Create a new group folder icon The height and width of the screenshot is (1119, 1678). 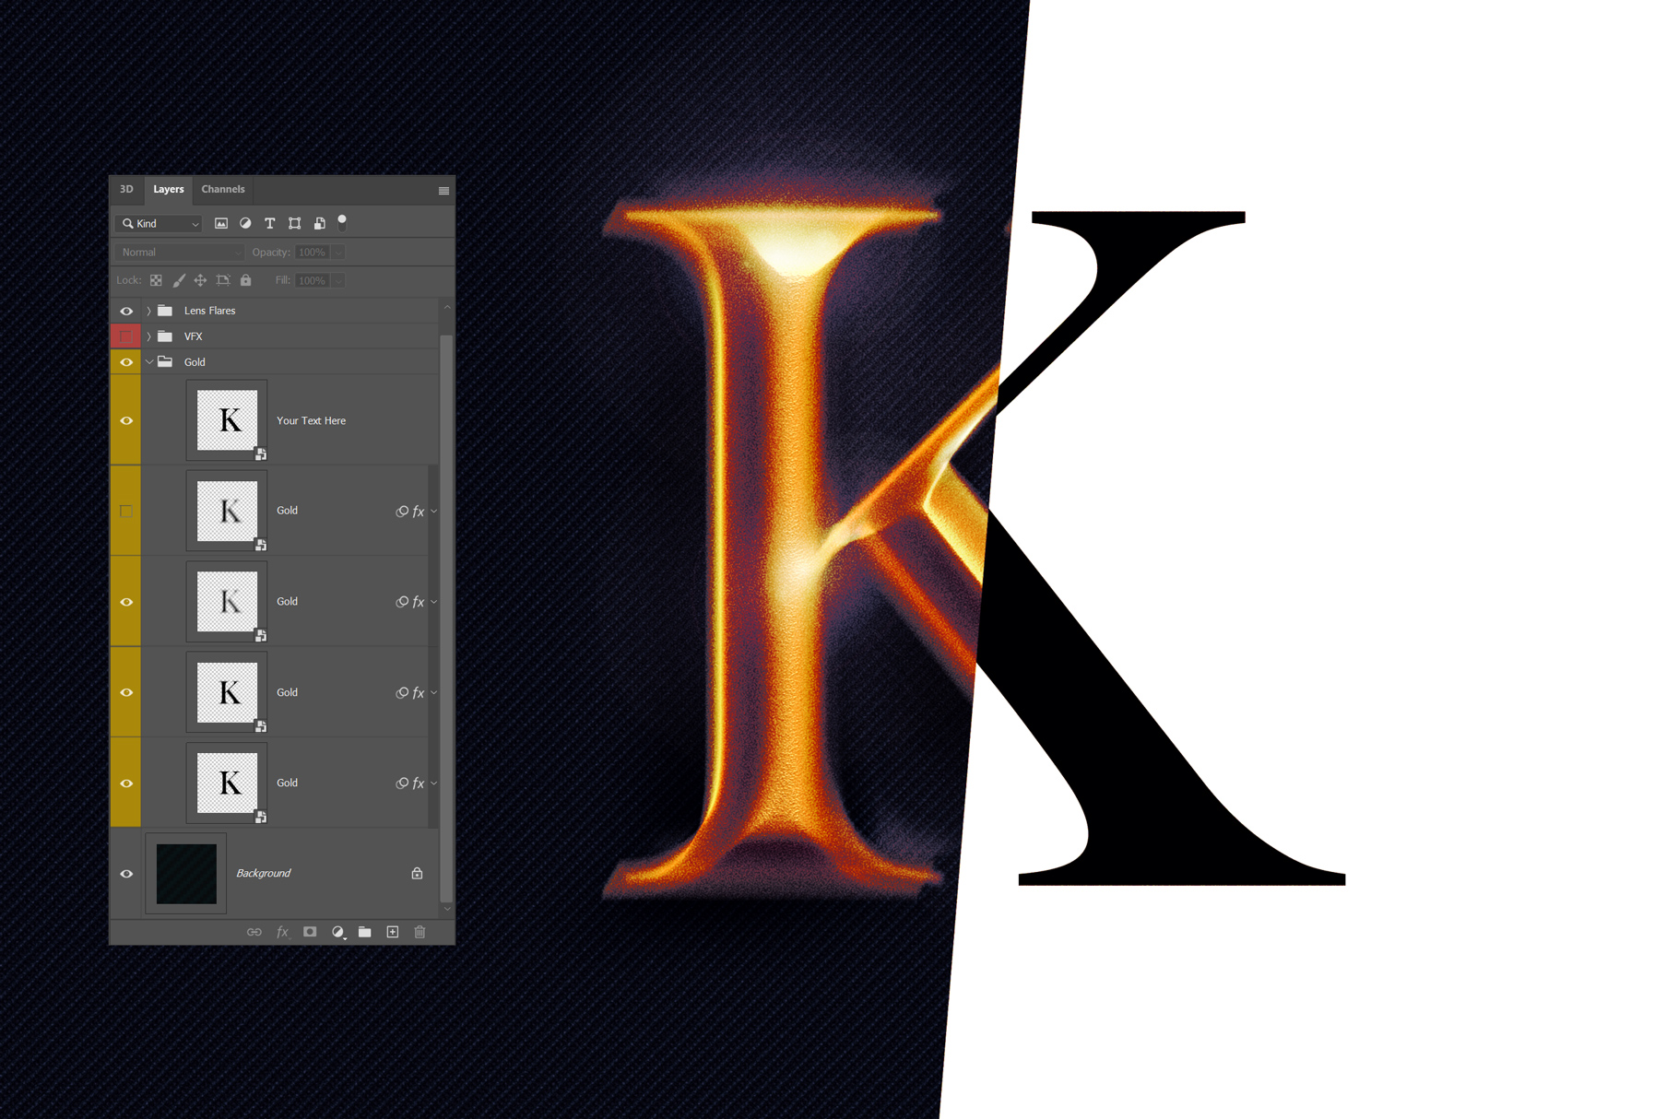(365, 932)
